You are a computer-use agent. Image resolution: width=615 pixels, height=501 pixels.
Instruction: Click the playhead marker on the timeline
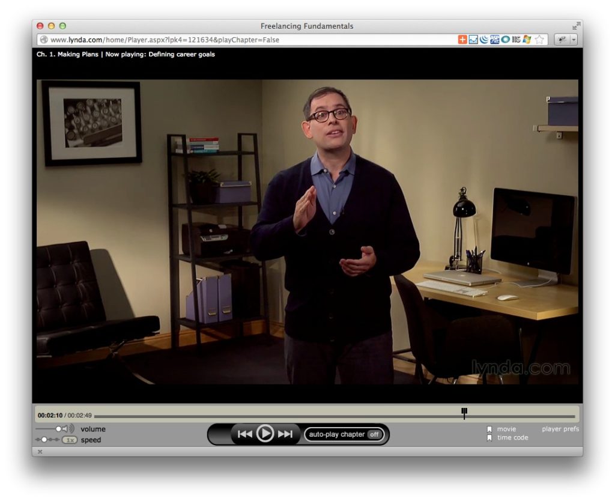[464, 413]
